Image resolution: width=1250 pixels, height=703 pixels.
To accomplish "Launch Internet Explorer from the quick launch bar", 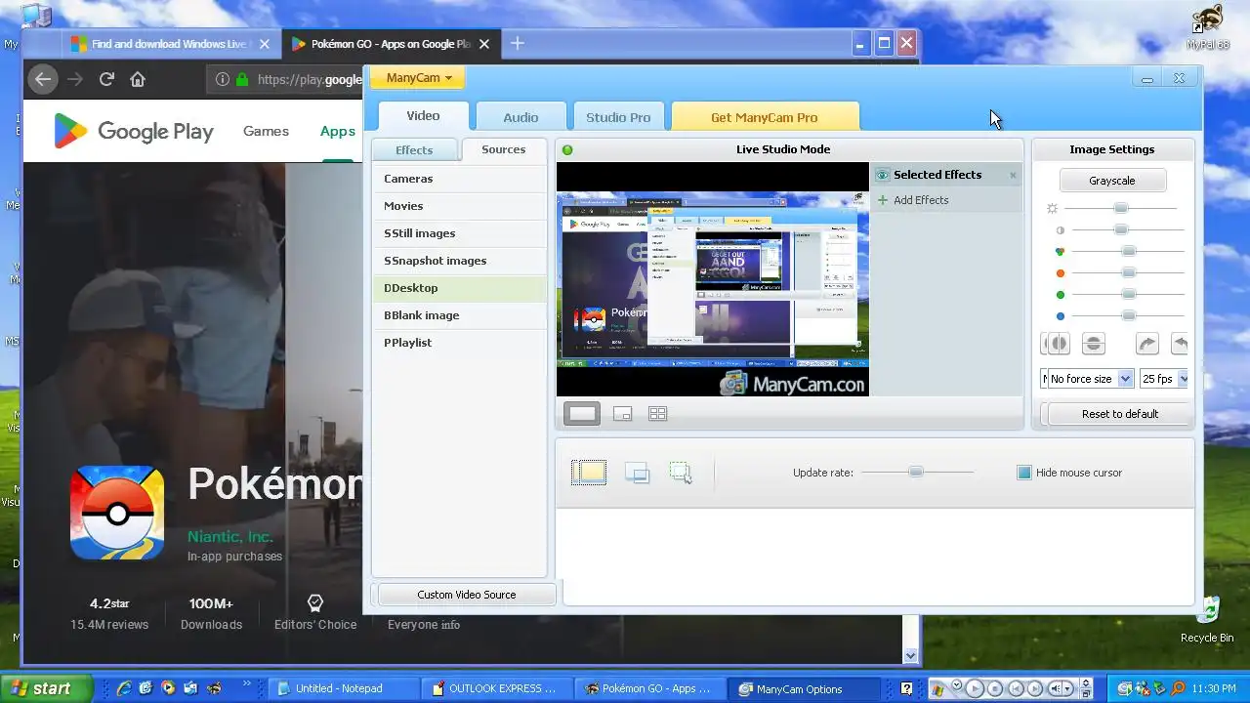I will click(124, 688).
